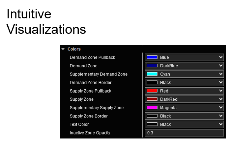Viewport: 233px width, 148px height.
Task: Click the cyan Supplementary Demand Zone swatch
Action: [x=152, y=74]
